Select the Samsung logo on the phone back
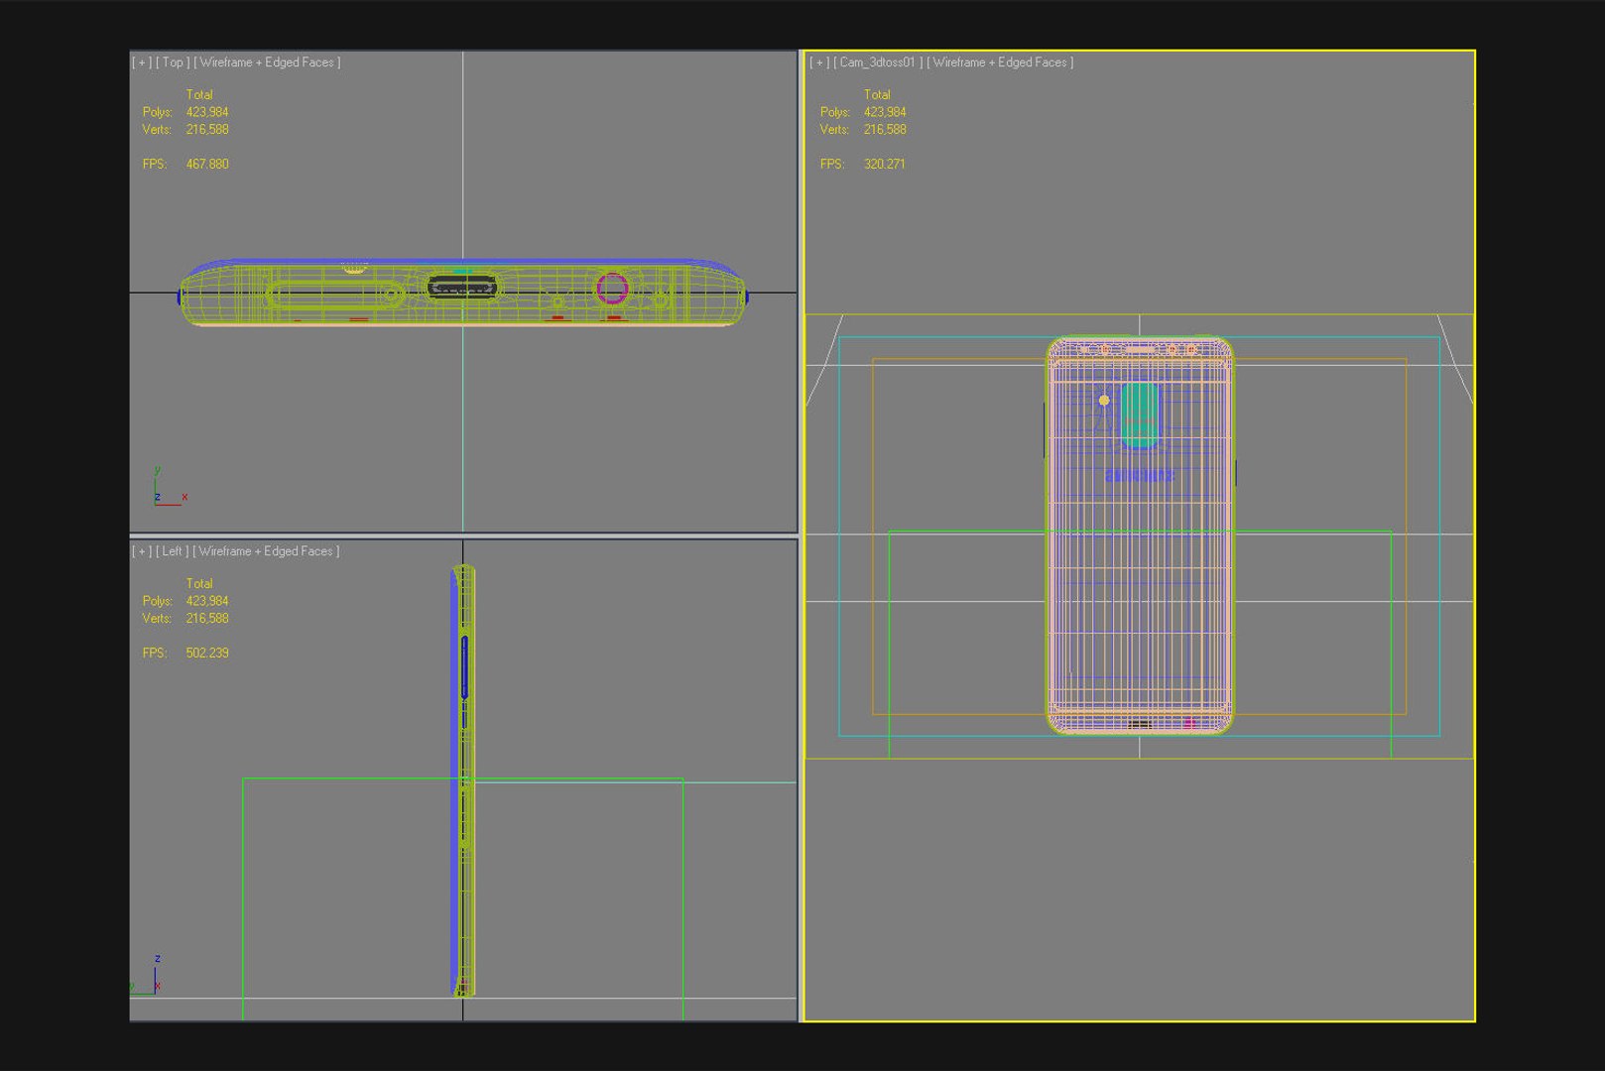This screenshot has height=1071, width=1605. pyautogui.click(x=1139, y=476)
